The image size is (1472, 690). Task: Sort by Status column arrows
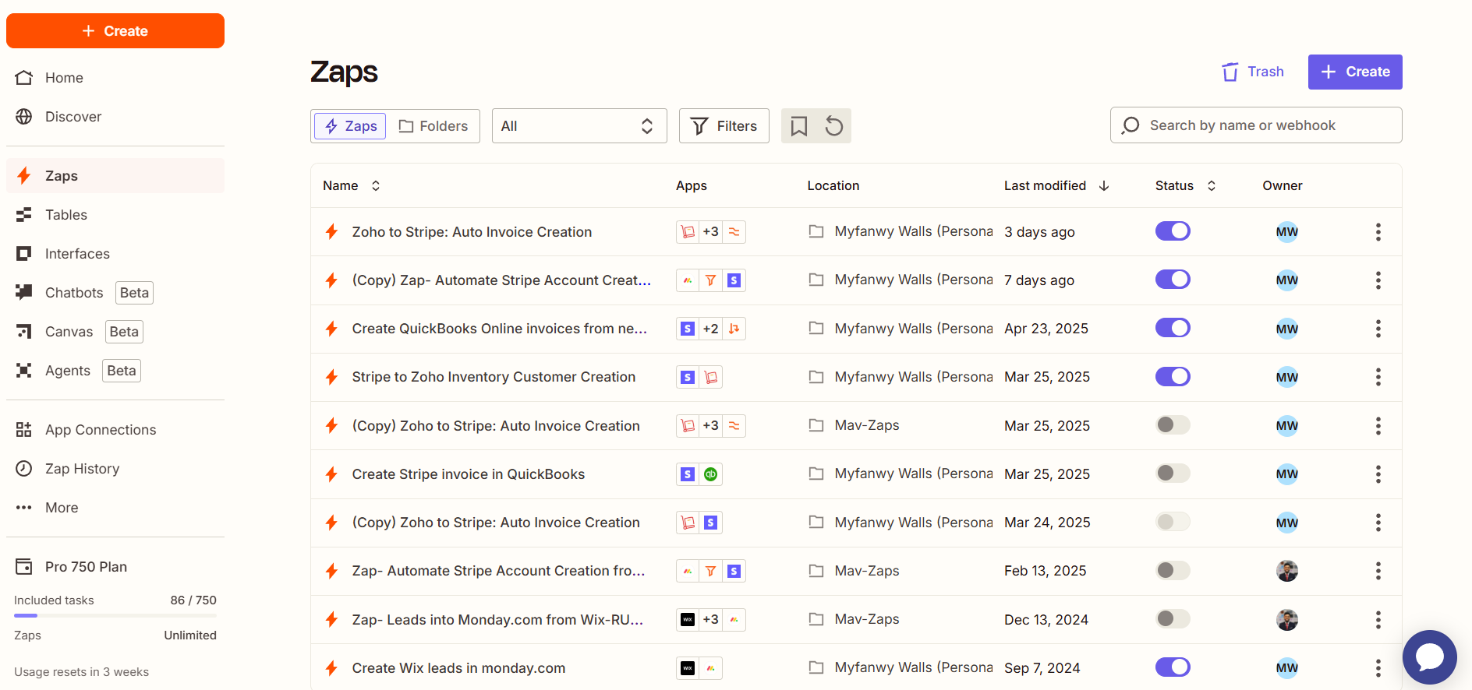1212,186
